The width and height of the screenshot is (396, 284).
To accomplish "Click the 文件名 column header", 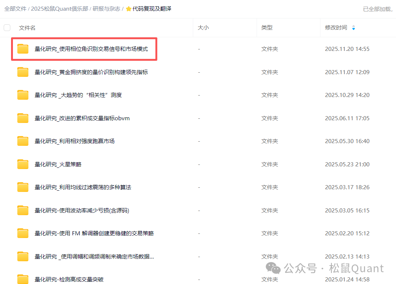I will click(x=27, y=27).
